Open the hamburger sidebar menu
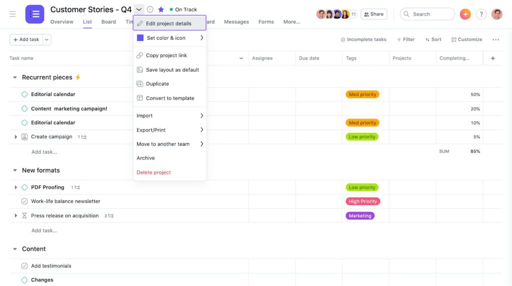 (12, 14)
